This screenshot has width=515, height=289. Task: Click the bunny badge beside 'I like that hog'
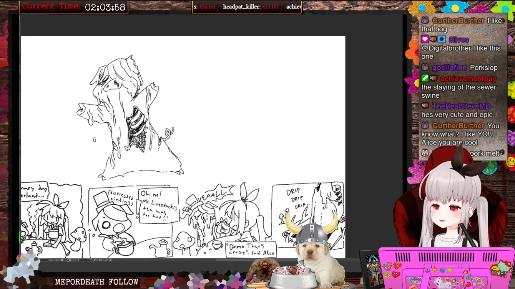pyautogui.click(x=425, y=21)
